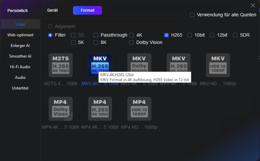Viewport: 260px width, 161px height.
Task: Choose the MKV H.265 4K 10bit format icon
Action: (179, 65)
